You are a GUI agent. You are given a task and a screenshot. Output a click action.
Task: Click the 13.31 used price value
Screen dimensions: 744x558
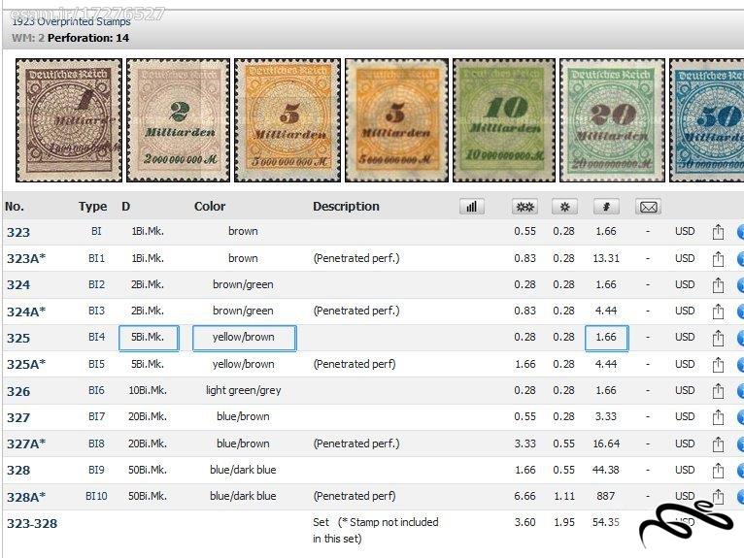click(x=606, y=258)
